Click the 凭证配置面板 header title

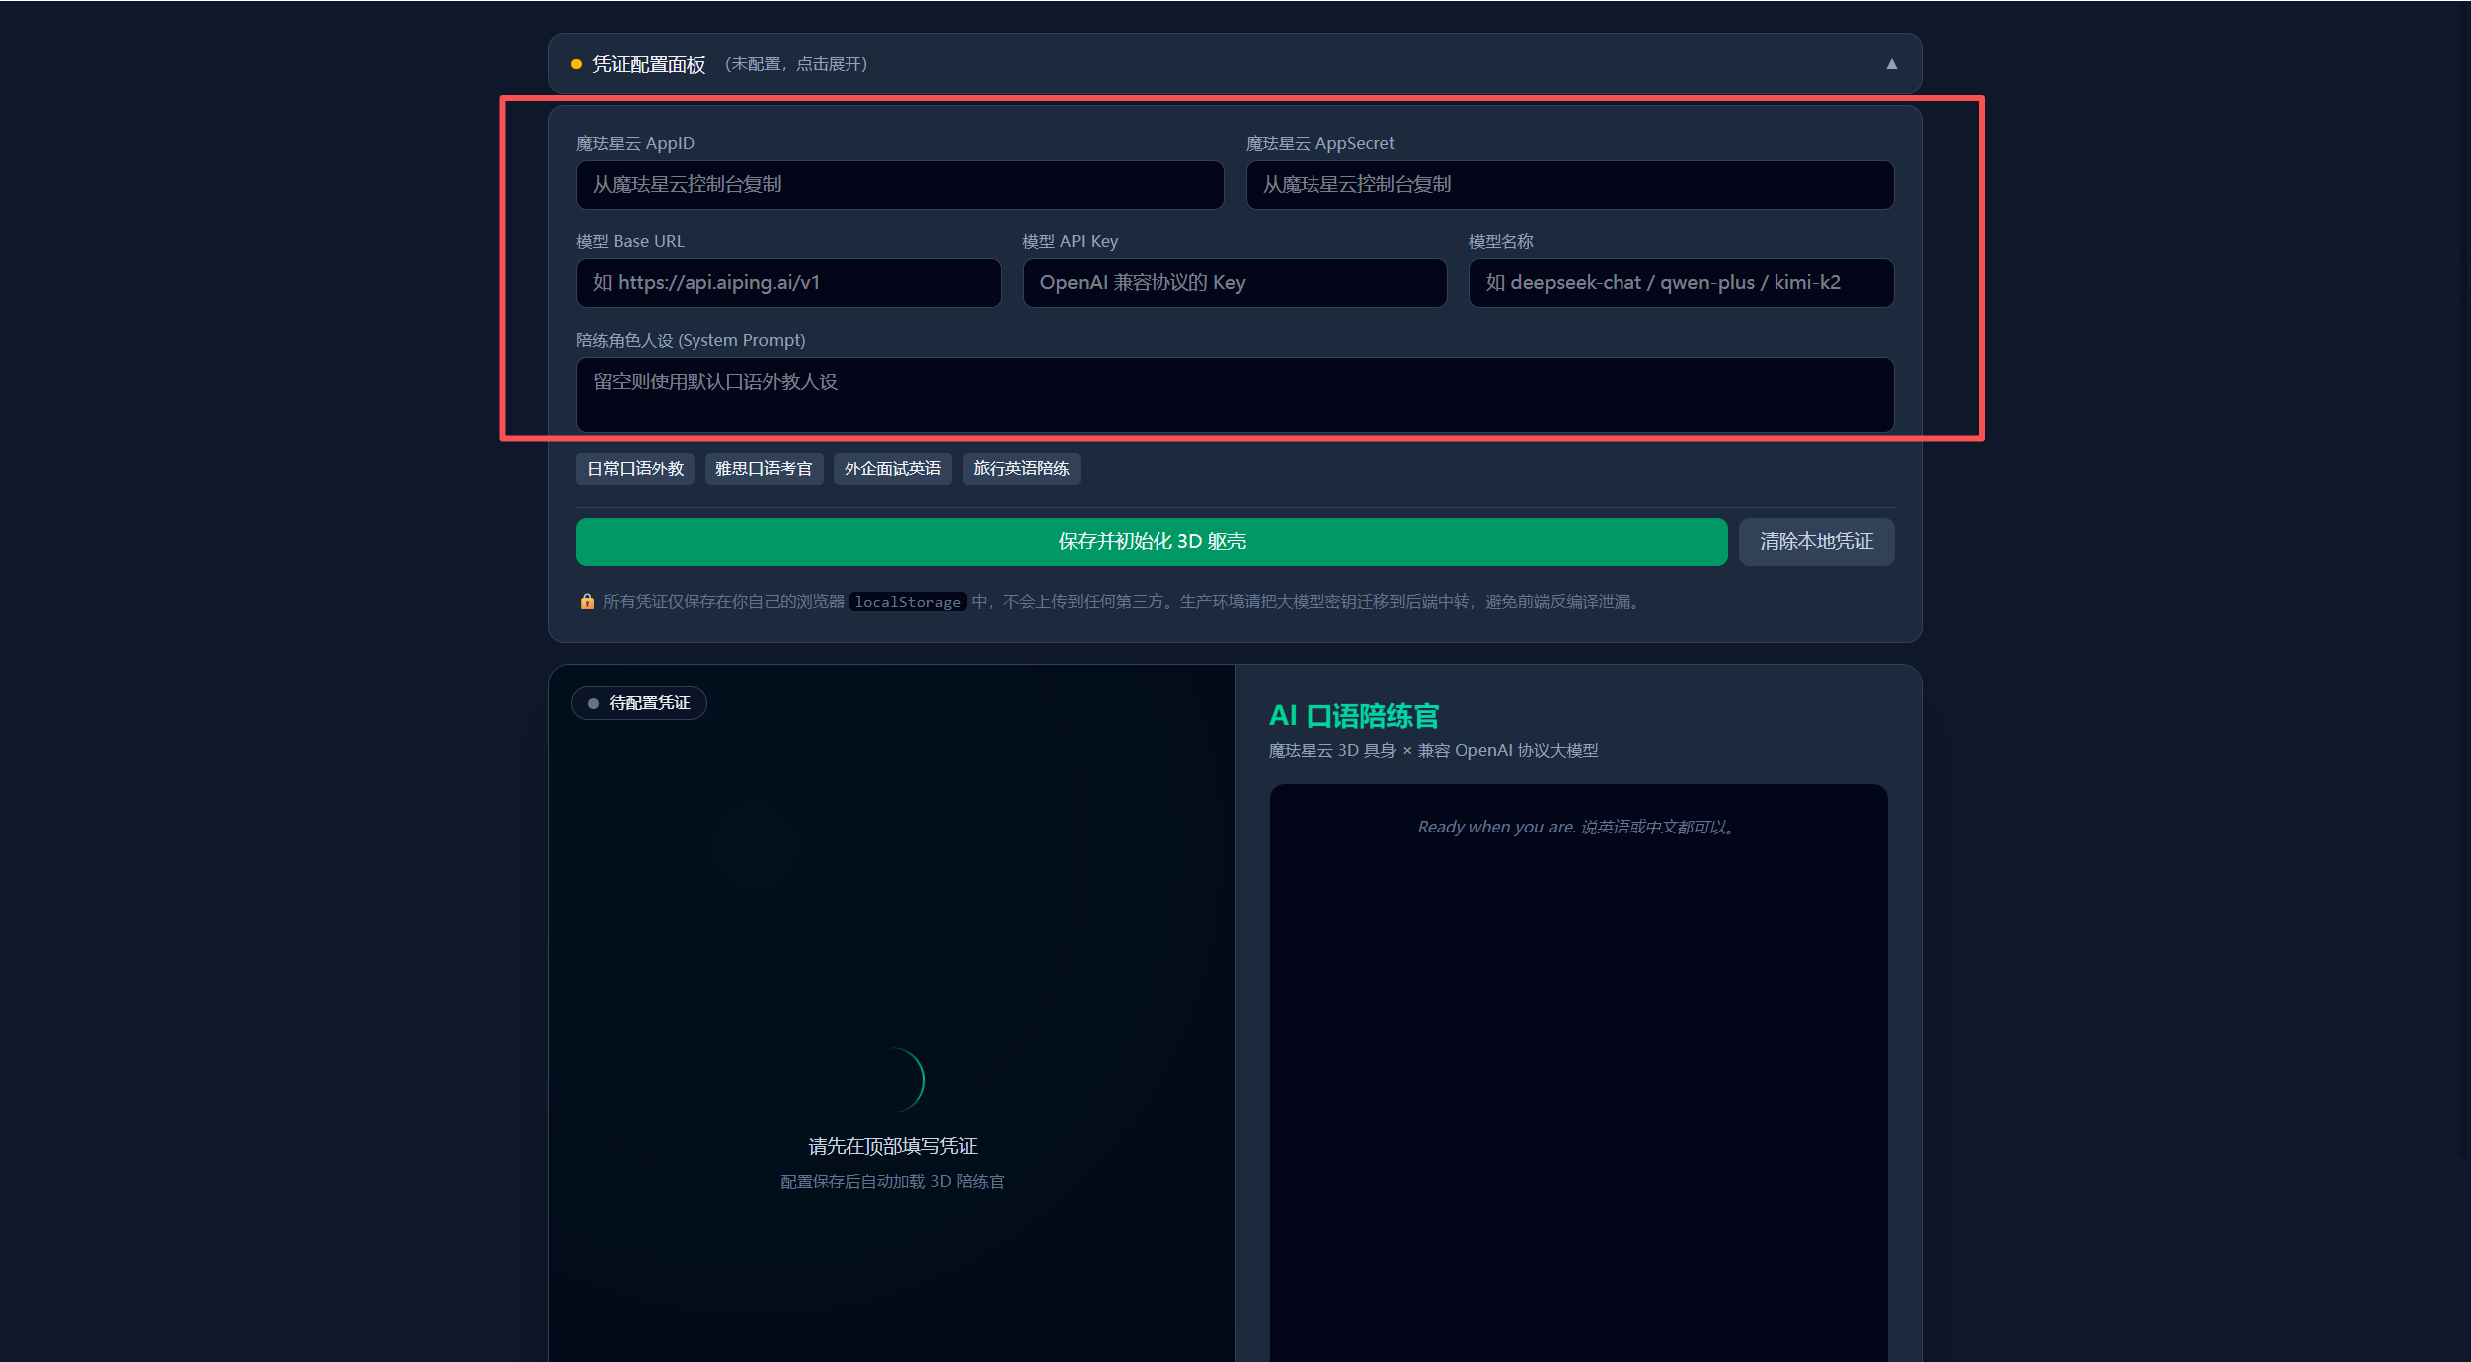pyautogui.click(x=649, y=64)
